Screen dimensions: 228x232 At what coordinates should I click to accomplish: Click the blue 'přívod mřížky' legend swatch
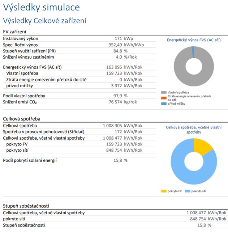164,104
